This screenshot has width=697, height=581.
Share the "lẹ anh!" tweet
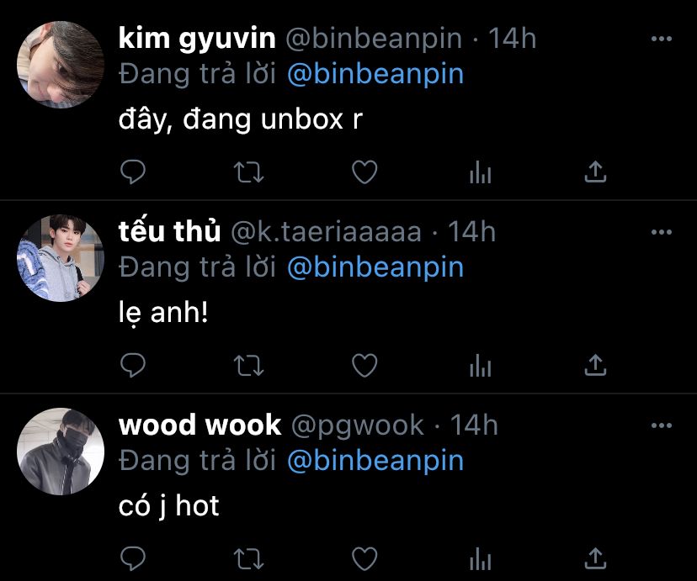(595, 365)
